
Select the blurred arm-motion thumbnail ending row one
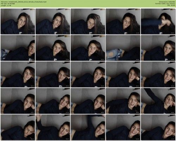(x=158, y=21)
